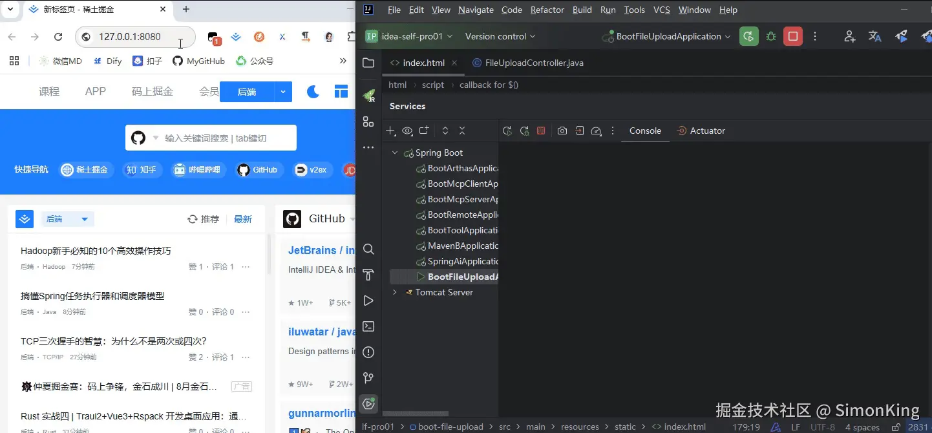Open GitHub quick navigation link
The image size is (932, 433).
pos(259,170)
